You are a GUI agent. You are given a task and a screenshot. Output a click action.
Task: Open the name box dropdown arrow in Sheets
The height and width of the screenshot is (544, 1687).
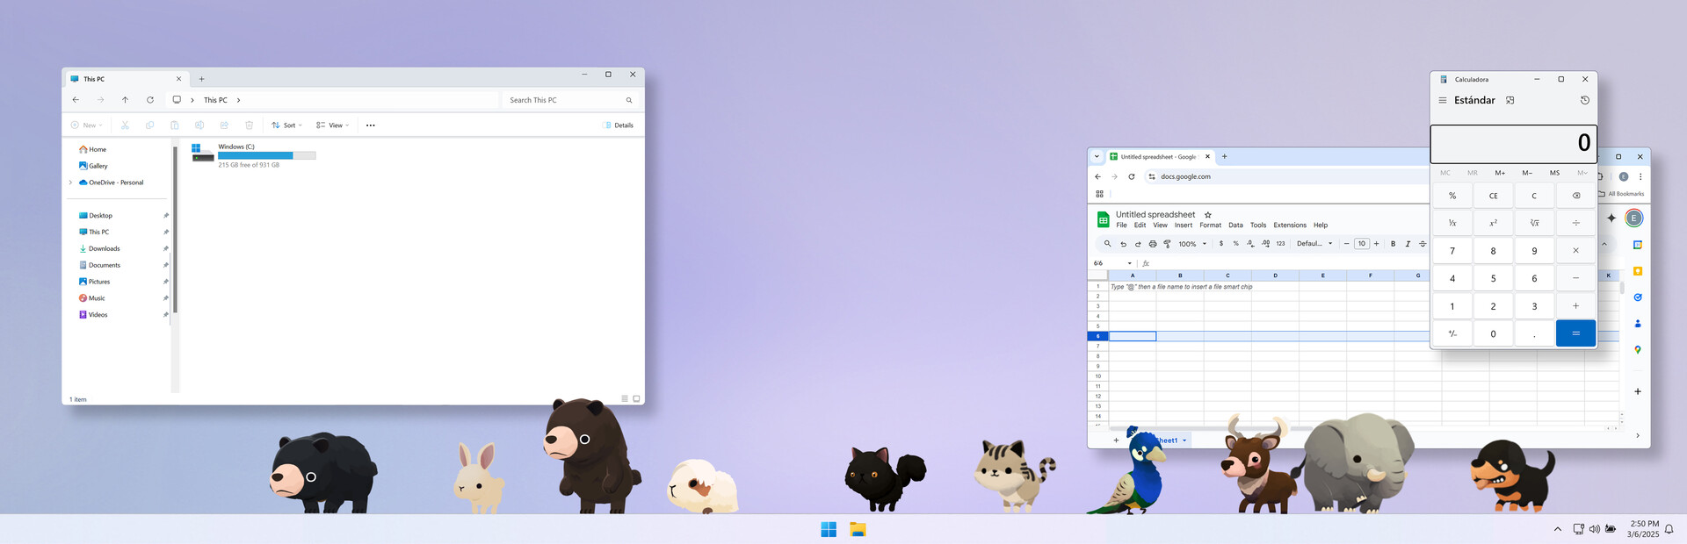(x=1130, y=263)
